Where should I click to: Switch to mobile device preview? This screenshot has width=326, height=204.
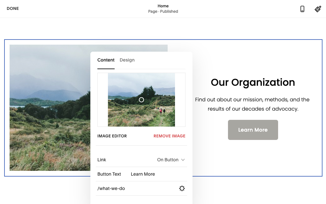(302, 9)
